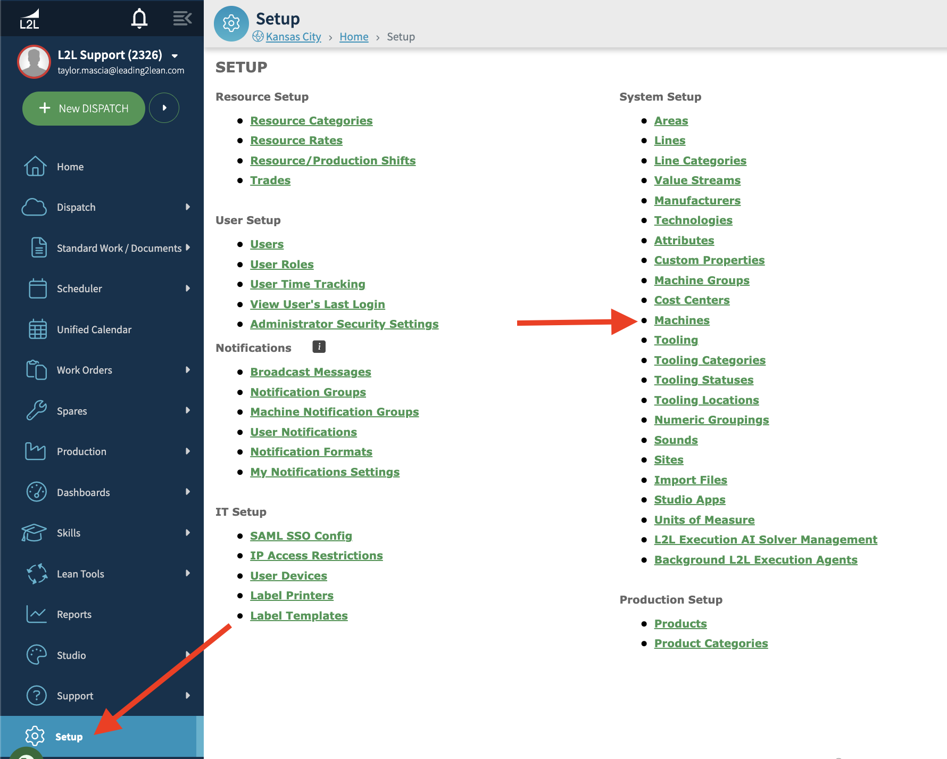Click the Skills graduation cap icon

click(x=34, y=532)
